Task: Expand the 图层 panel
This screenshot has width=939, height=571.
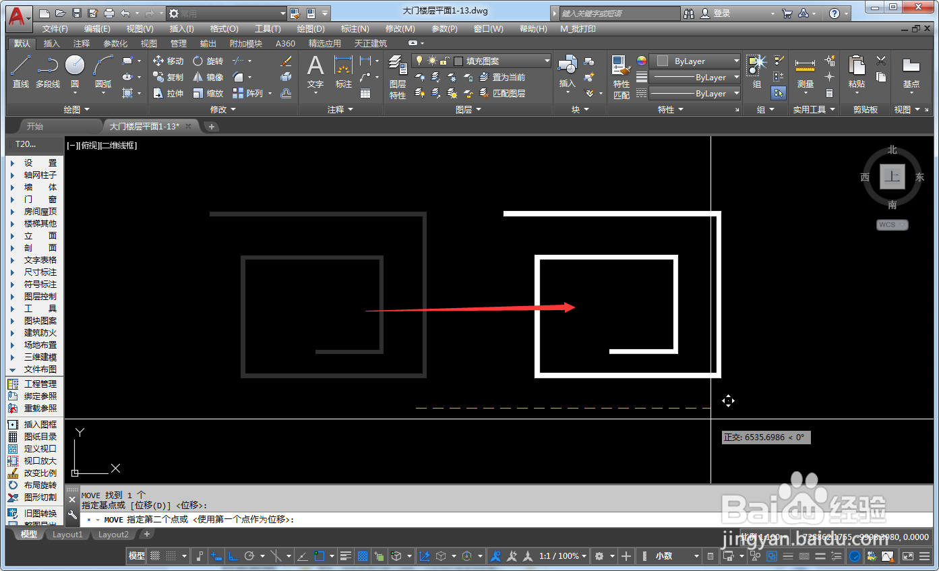Action: [x=468, y=109]
